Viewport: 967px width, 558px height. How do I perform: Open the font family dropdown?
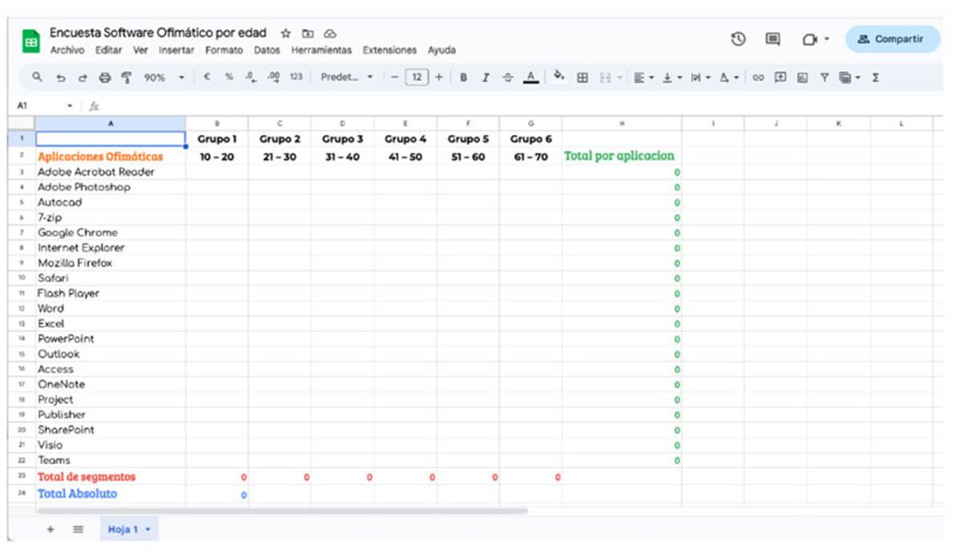(347, 78)
